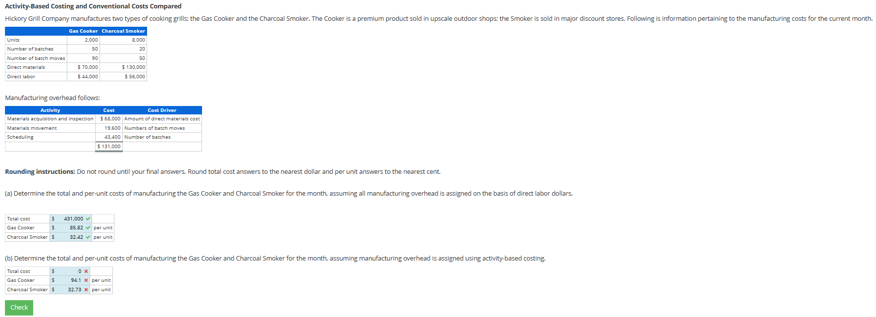Click the red X beside the 0 total cost

[x=85, y=271]
